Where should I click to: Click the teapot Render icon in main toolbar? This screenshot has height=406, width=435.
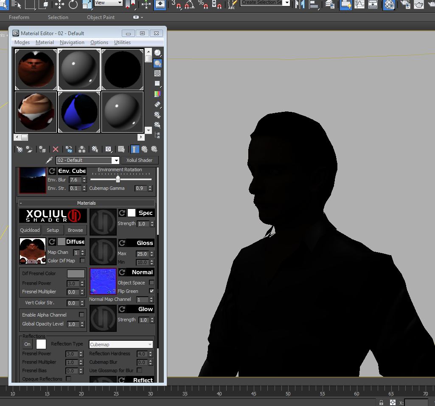(418, 4)
